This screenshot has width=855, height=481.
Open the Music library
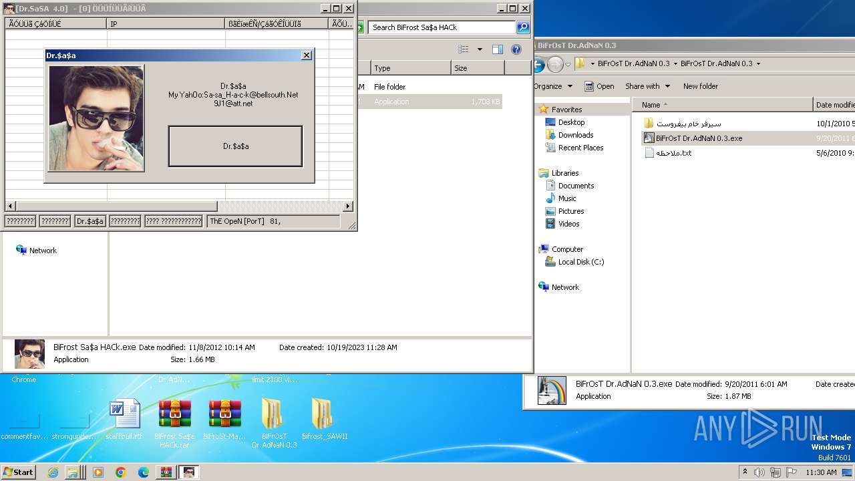point(567,198)
